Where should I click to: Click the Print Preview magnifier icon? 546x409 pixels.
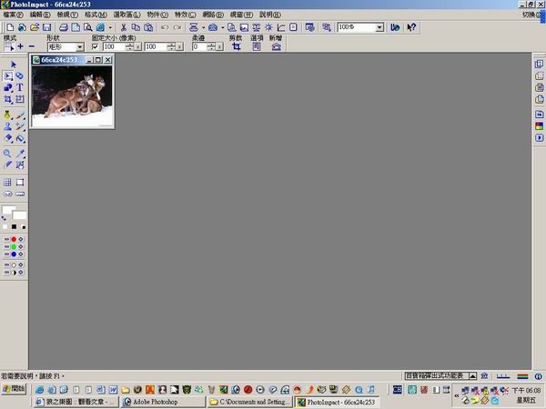[x=87, y=27]
